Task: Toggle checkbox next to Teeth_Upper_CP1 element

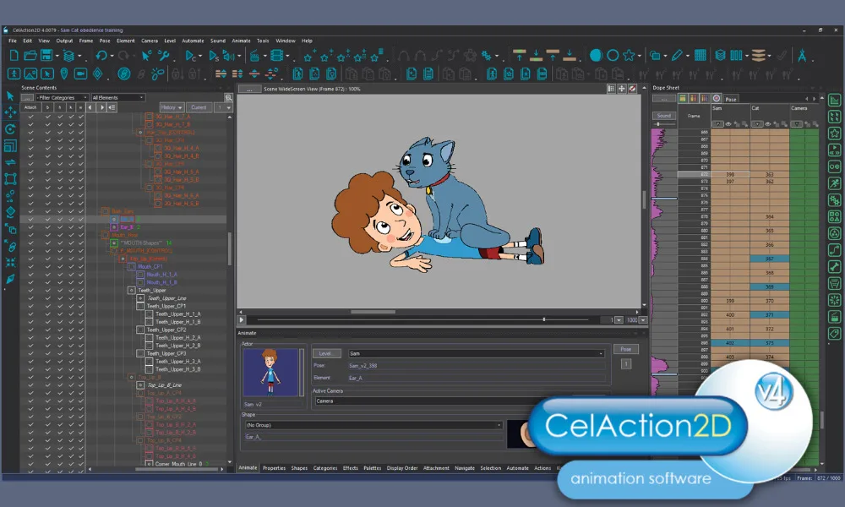Action: click(x=141, y=306)
